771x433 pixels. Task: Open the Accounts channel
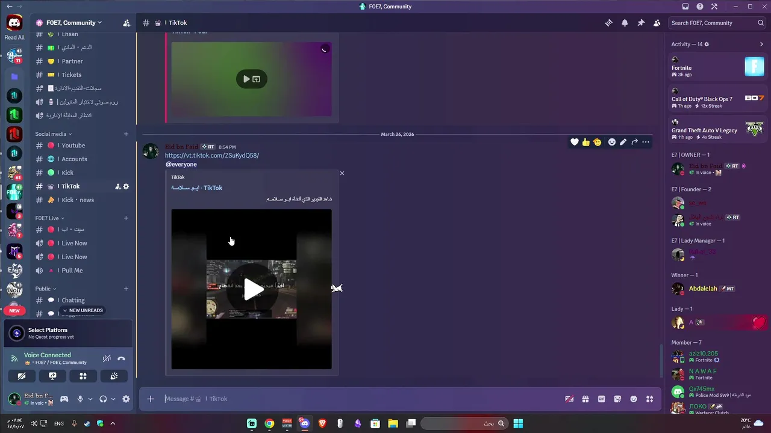83,159
